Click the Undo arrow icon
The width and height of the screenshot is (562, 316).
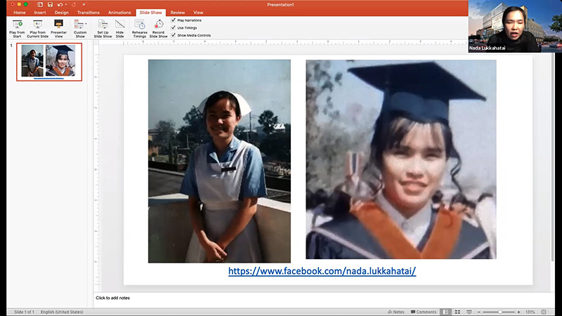click(x=60, y=5)
